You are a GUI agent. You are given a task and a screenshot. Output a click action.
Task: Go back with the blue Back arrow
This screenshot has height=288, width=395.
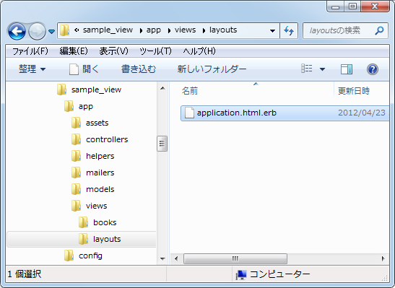click(17, 31)
